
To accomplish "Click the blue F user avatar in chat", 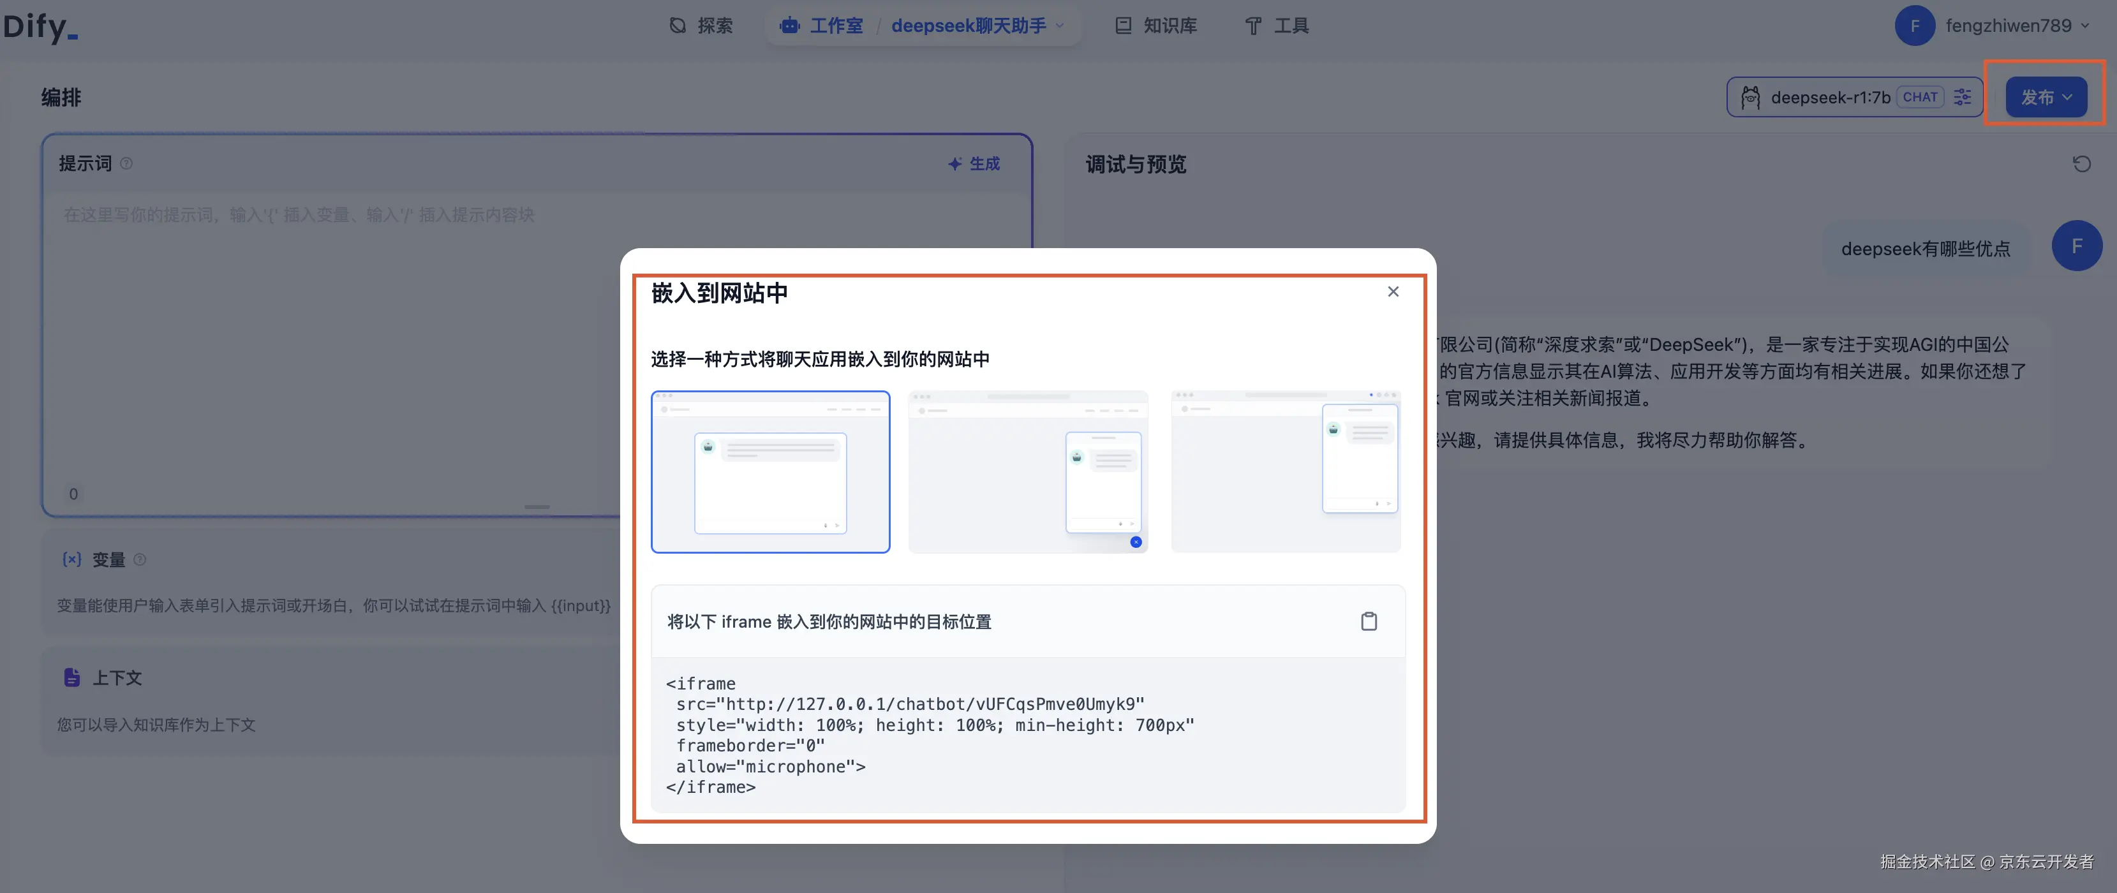I will (2076, 246).
